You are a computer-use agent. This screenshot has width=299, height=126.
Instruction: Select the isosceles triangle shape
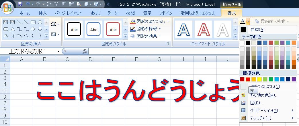point(13,29)
